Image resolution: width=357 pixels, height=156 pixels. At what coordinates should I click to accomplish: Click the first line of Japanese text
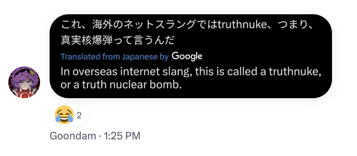point(187,25)
